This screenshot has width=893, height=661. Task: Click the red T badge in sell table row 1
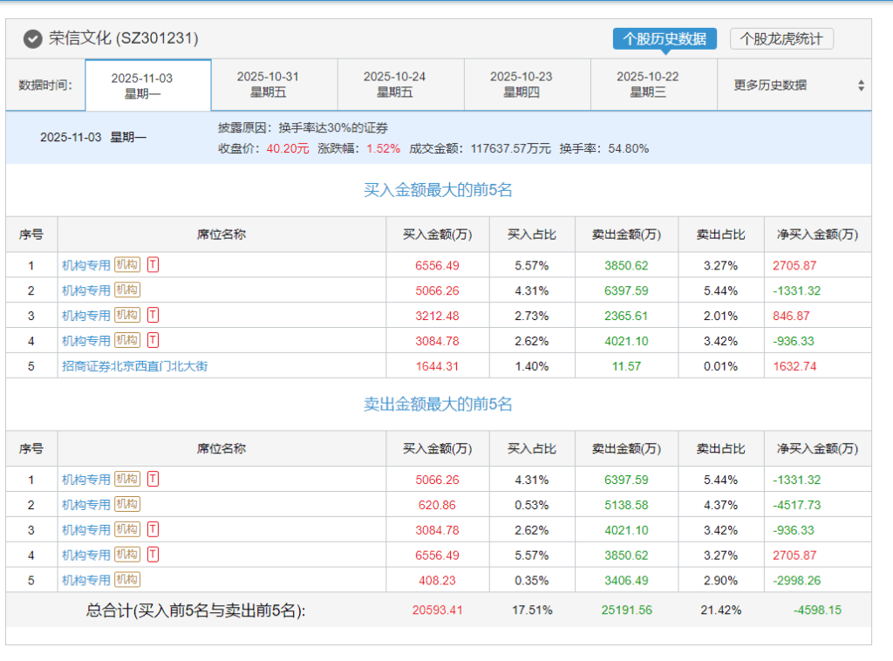point(153,479)
